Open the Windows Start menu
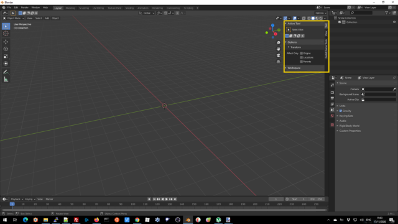 tap(5, 220)
